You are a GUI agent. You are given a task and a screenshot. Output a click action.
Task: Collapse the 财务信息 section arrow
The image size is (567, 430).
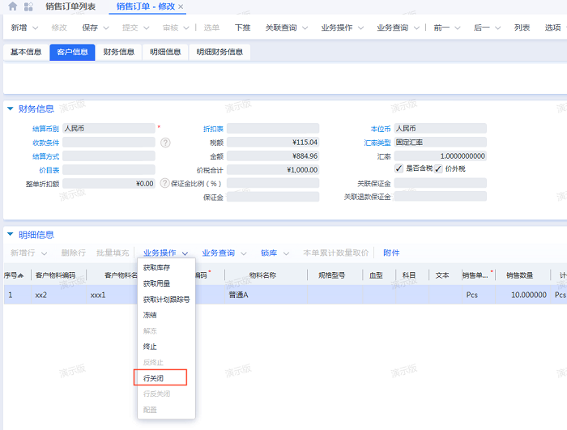[x=10, y=109]
